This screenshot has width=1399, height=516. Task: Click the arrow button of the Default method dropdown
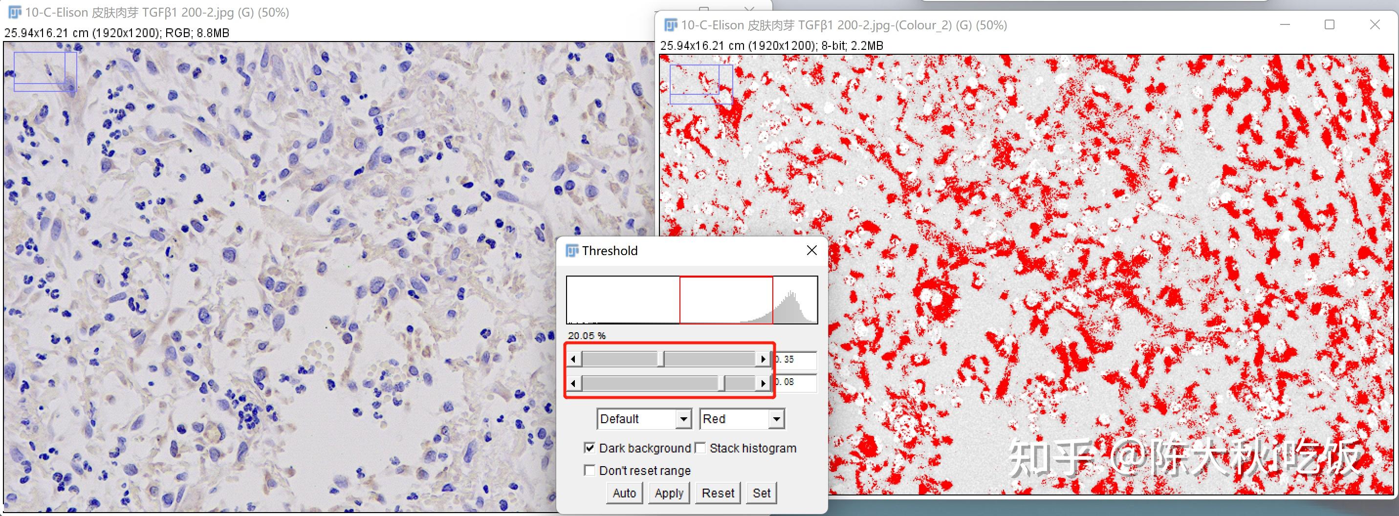683,419
